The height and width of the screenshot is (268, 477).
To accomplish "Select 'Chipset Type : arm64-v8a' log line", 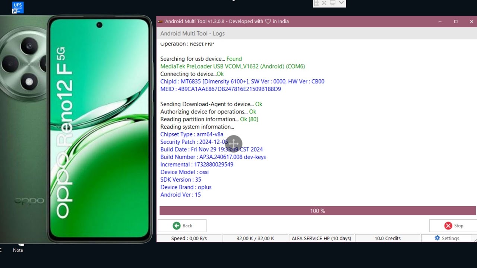I will 192,134.
